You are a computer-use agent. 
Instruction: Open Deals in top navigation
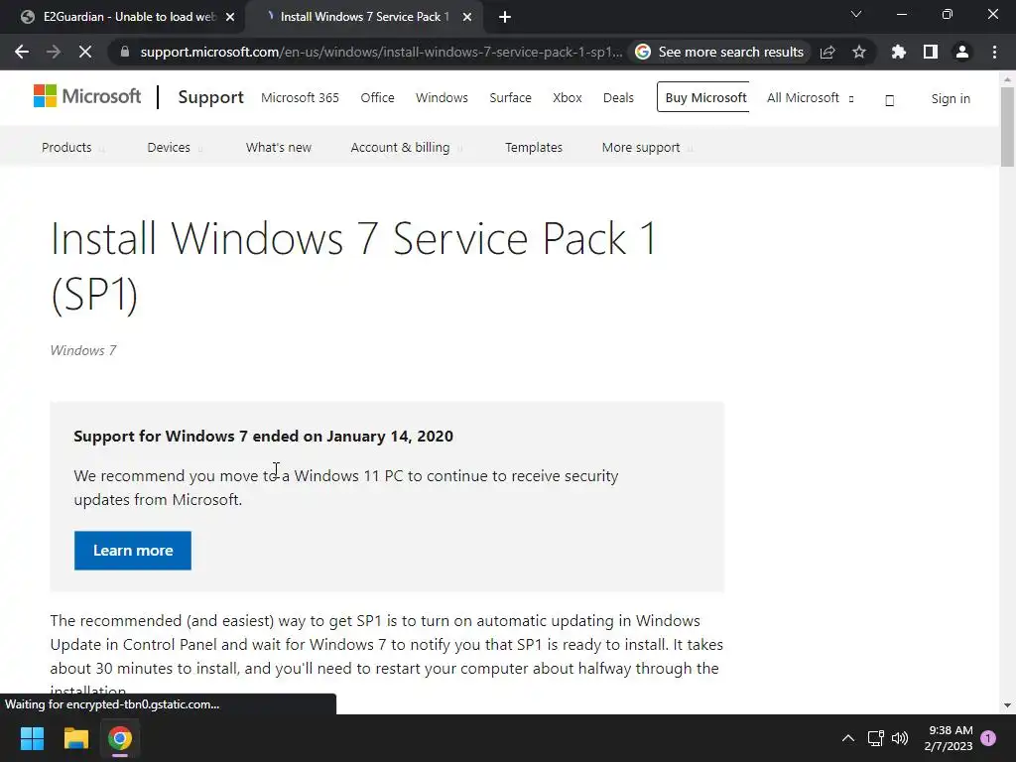[x=618, y=98]
